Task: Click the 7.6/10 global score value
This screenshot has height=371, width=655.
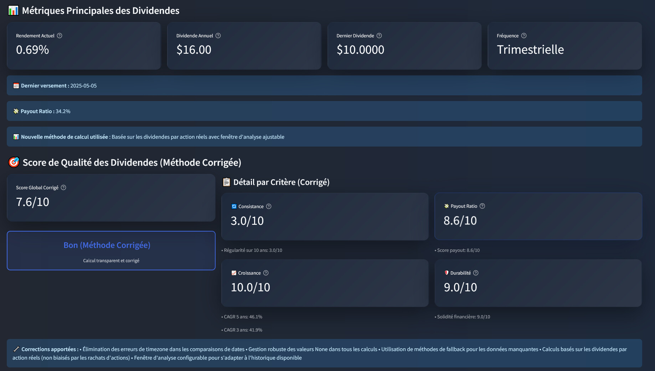Action: [32, 202]
